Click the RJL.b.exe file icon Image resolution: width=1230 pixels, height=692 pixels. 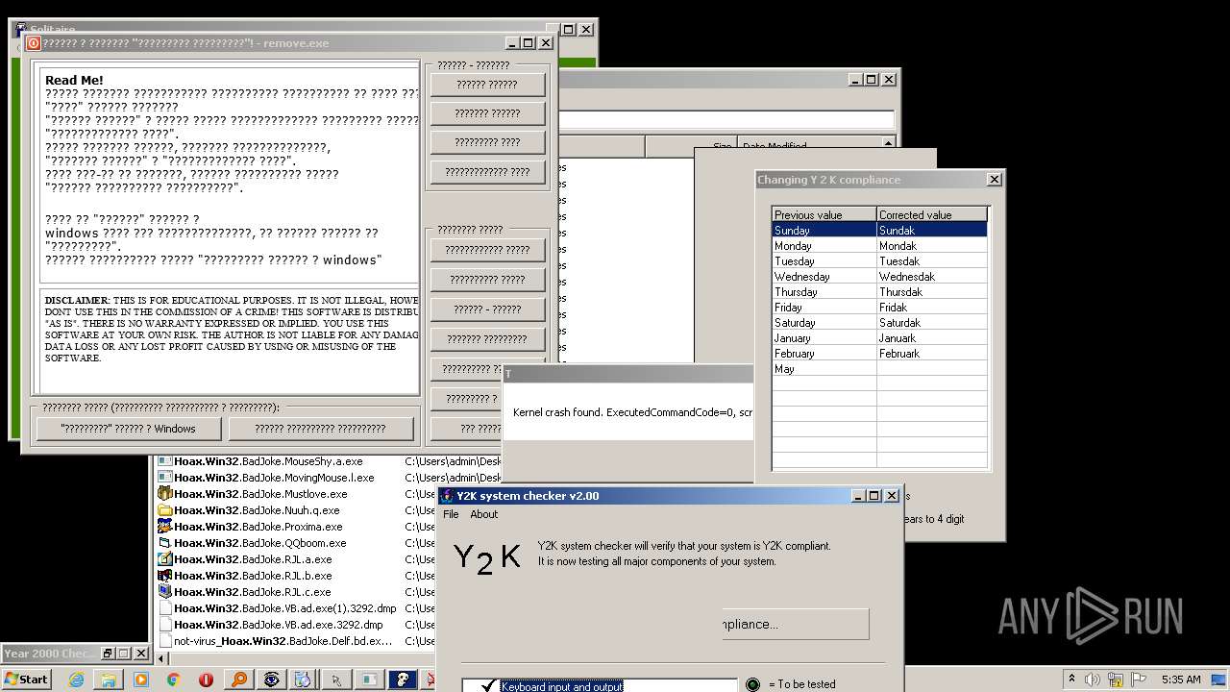tap(164, 576)
